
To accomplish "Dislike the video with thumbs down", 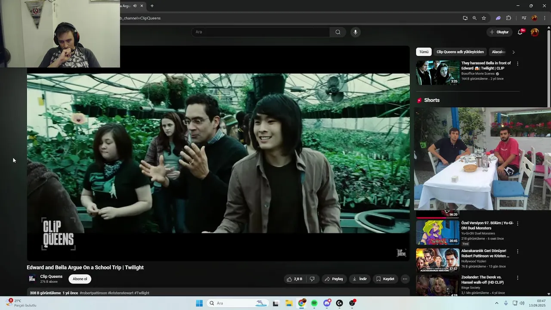I will pyautogui.click(x=312, y=279).
